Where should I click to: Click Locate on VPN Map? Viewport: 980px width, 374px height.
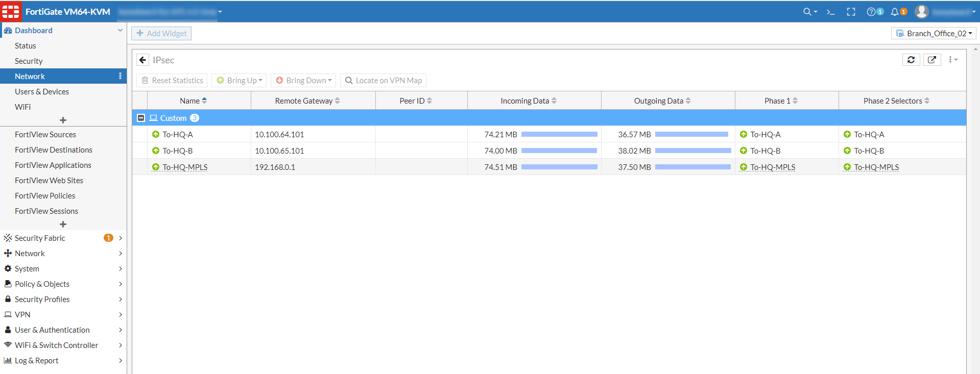383,80
